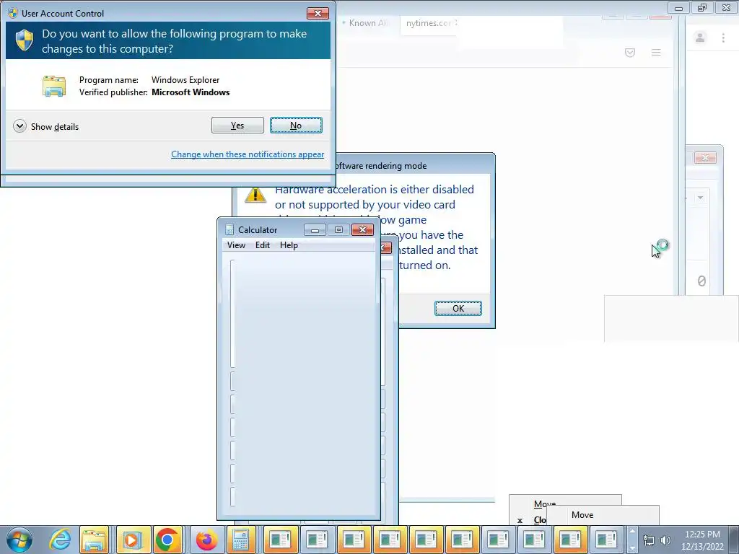The image size is (739, 554).
Task: Open the Calculator Edit menu
Action: (x=263, y=245)
